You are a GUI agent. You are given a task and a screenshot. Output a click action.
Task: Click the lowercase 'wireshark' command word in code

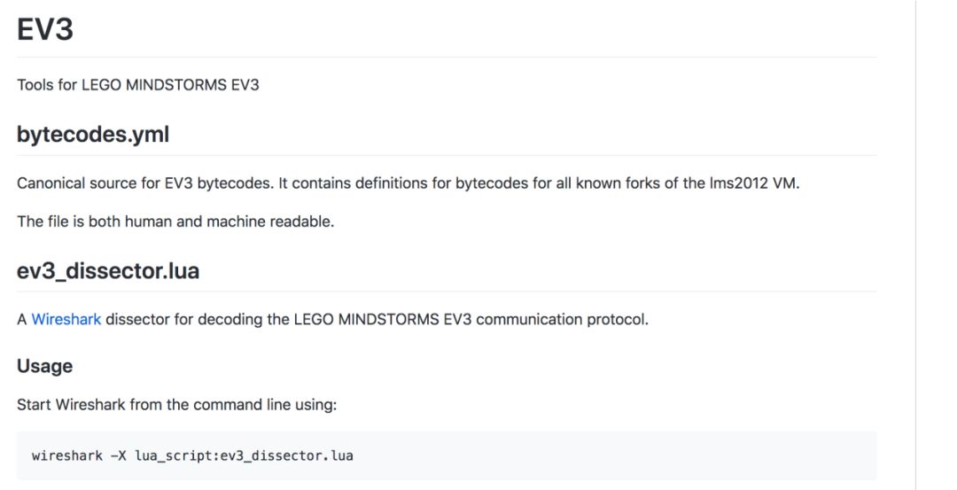67,455
